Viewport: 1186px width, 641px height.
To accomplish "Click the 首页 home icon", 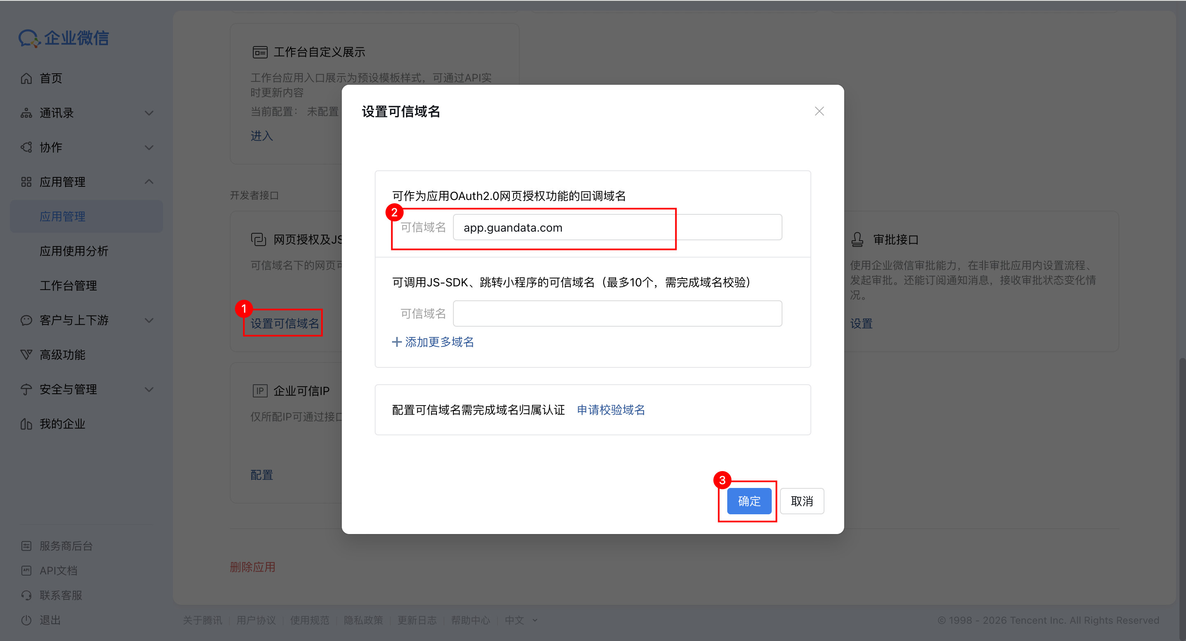I will coord(26,79).
